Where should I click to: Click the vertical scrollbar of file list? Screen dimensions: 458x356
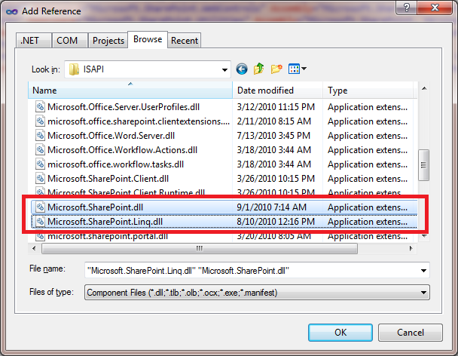point(423,161)
